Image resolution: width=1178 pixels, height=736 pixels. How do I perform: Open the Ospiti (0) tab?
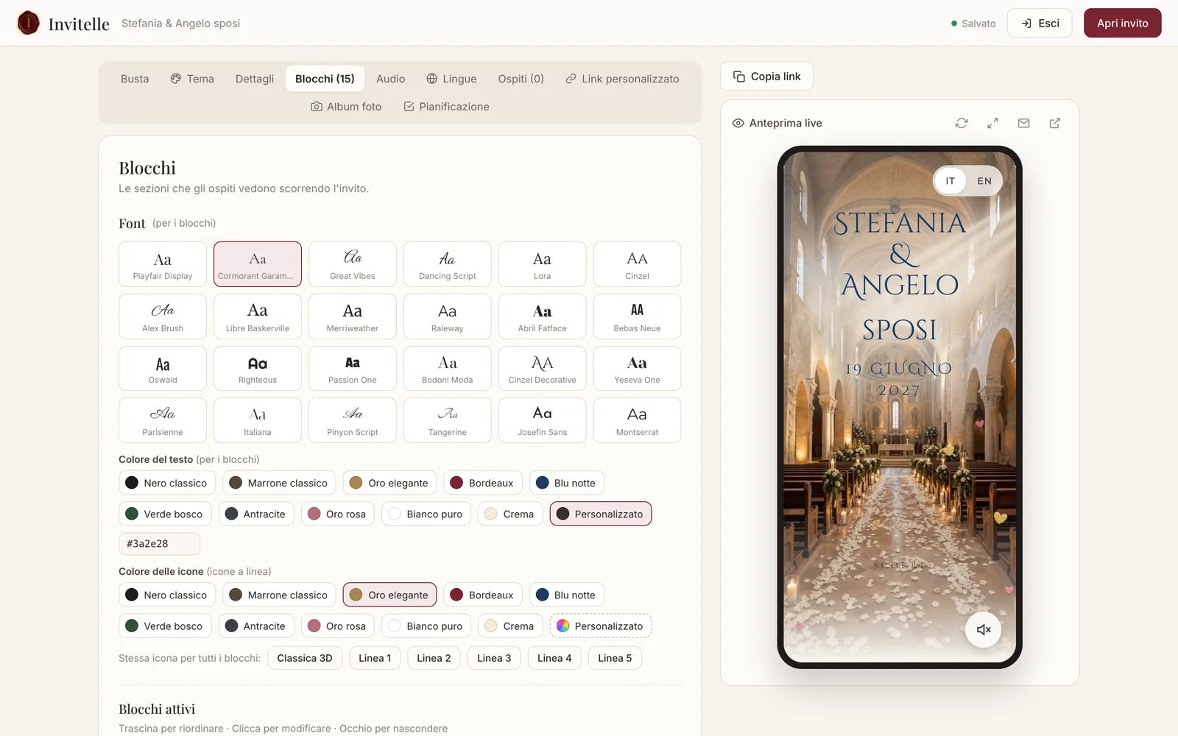[521, 79]
